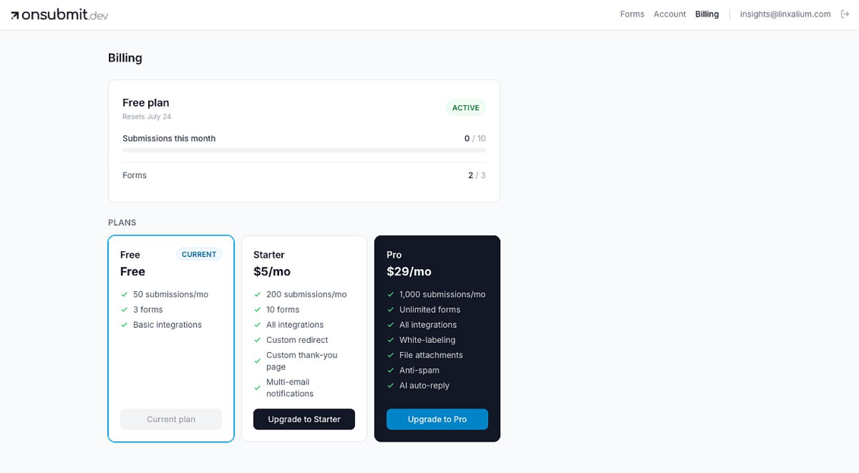859x473 pixels.
Task: Click the logout icon next to the email
Action: click(x=845, y=14)
